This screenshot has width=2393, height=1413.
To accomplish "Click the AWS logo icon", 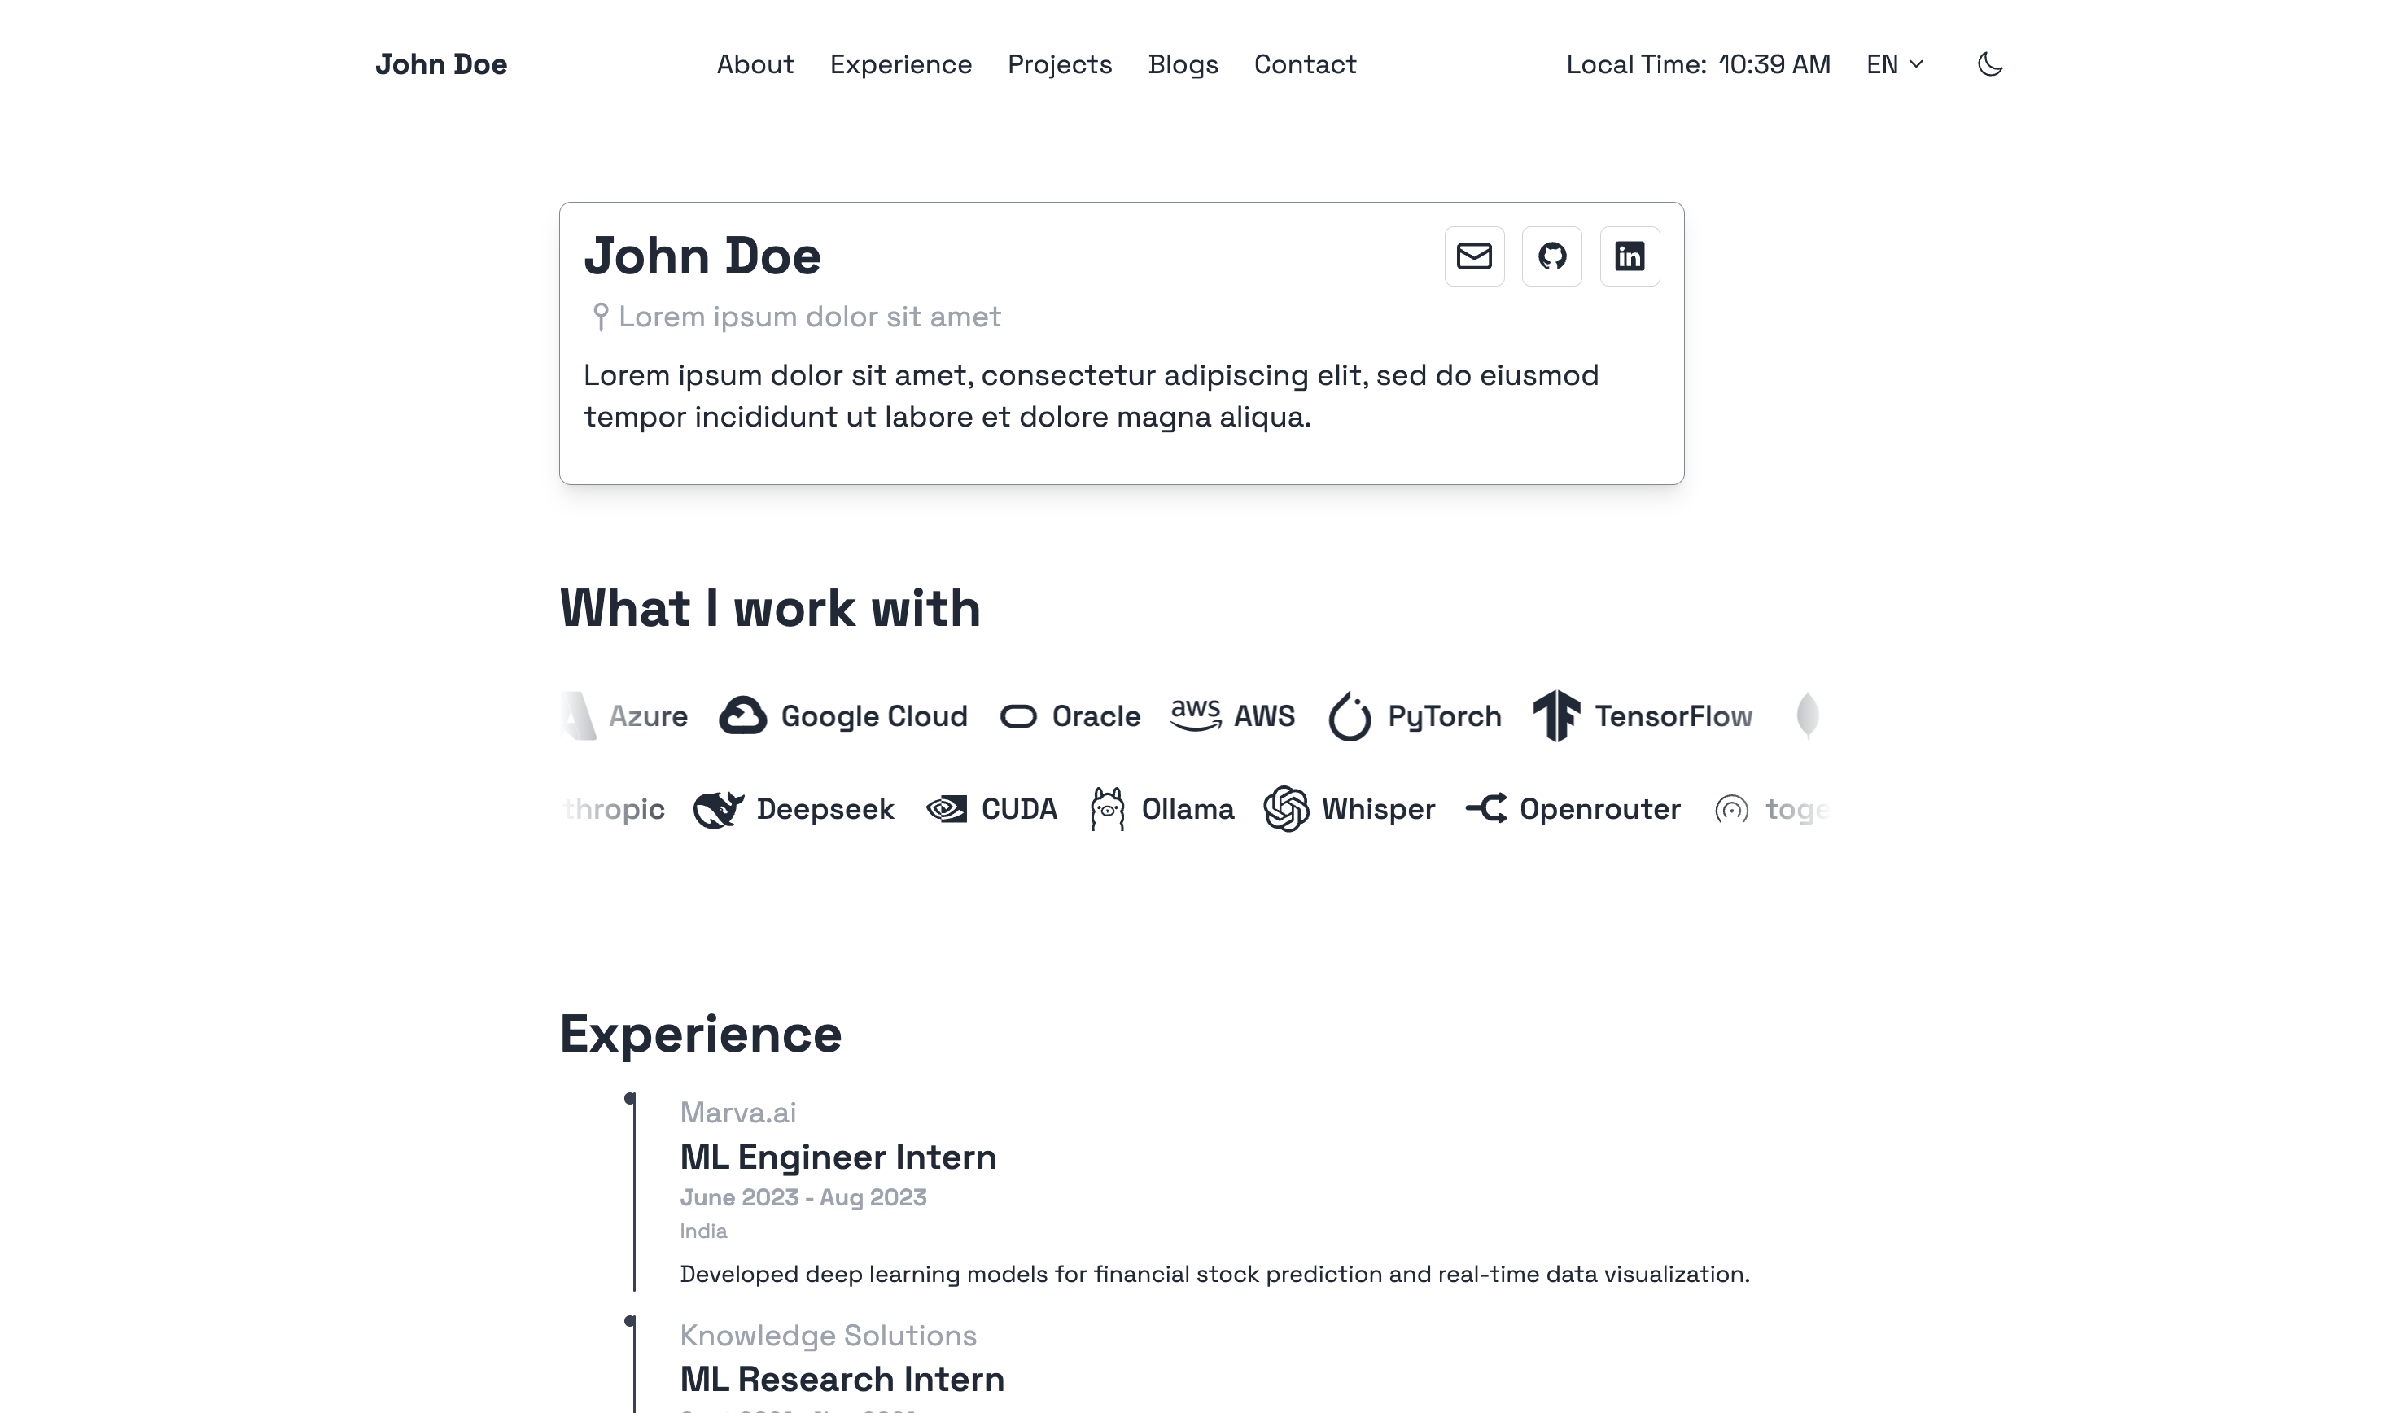I will [1196, 714].
